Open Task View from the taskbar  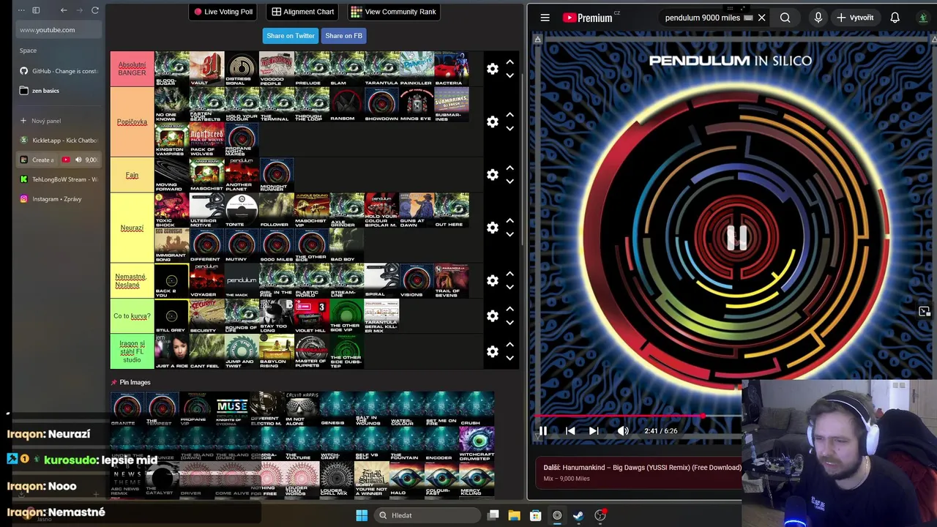coord(493,515)
